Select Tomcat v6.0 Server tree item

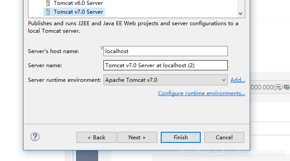coord(74,3)
